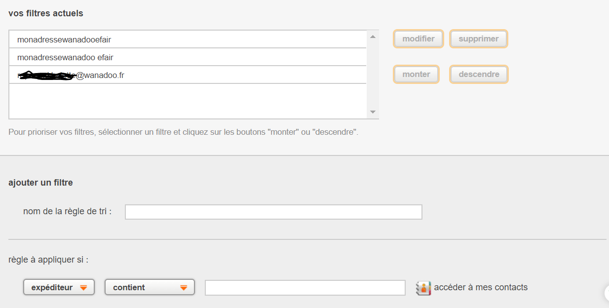Move the filter down with descendre
This screenshot has width=609, height=308.
[479, 75]
